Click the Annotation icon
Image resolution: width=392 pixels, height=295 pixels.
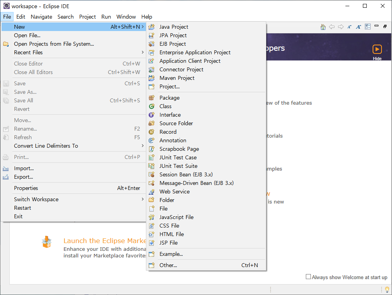[x=151, y=140]
